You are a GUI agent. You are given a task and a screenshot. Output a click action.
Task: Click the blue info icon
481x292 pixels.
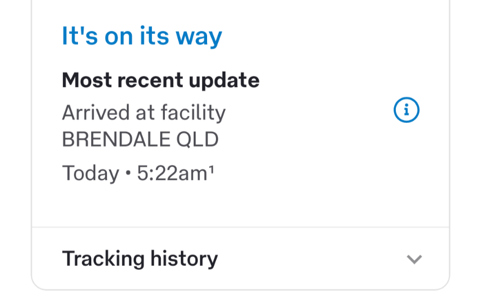[406, 111]
